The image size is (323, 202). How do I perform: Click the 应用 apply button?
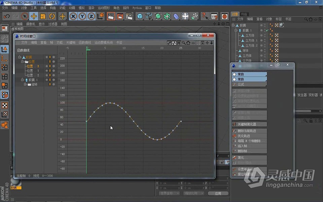pyautogui.click(x=218, y=193)
